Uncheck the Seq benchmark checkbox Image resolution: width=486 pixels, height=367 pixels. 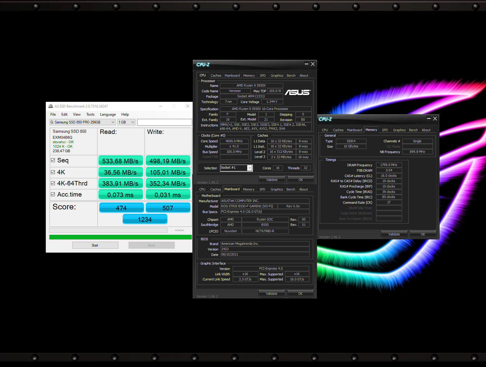tap(53, 160)
